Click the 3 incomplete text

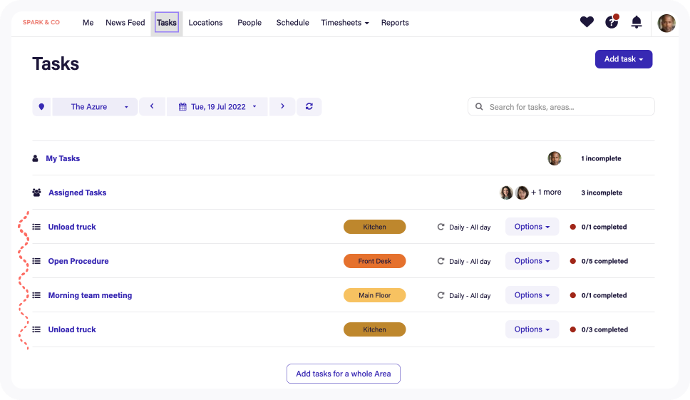[602, 193]
